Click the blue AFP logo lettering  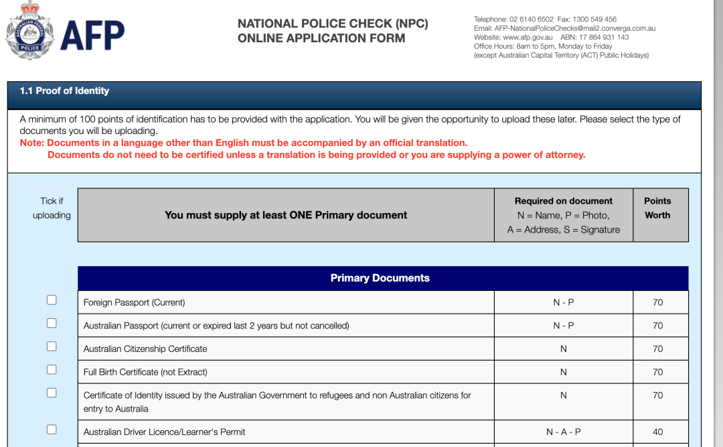[x=92, y=36]
